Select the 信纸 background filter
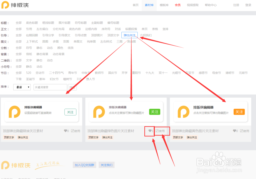This screenshot has height=179, width=256. coord(29,54)
